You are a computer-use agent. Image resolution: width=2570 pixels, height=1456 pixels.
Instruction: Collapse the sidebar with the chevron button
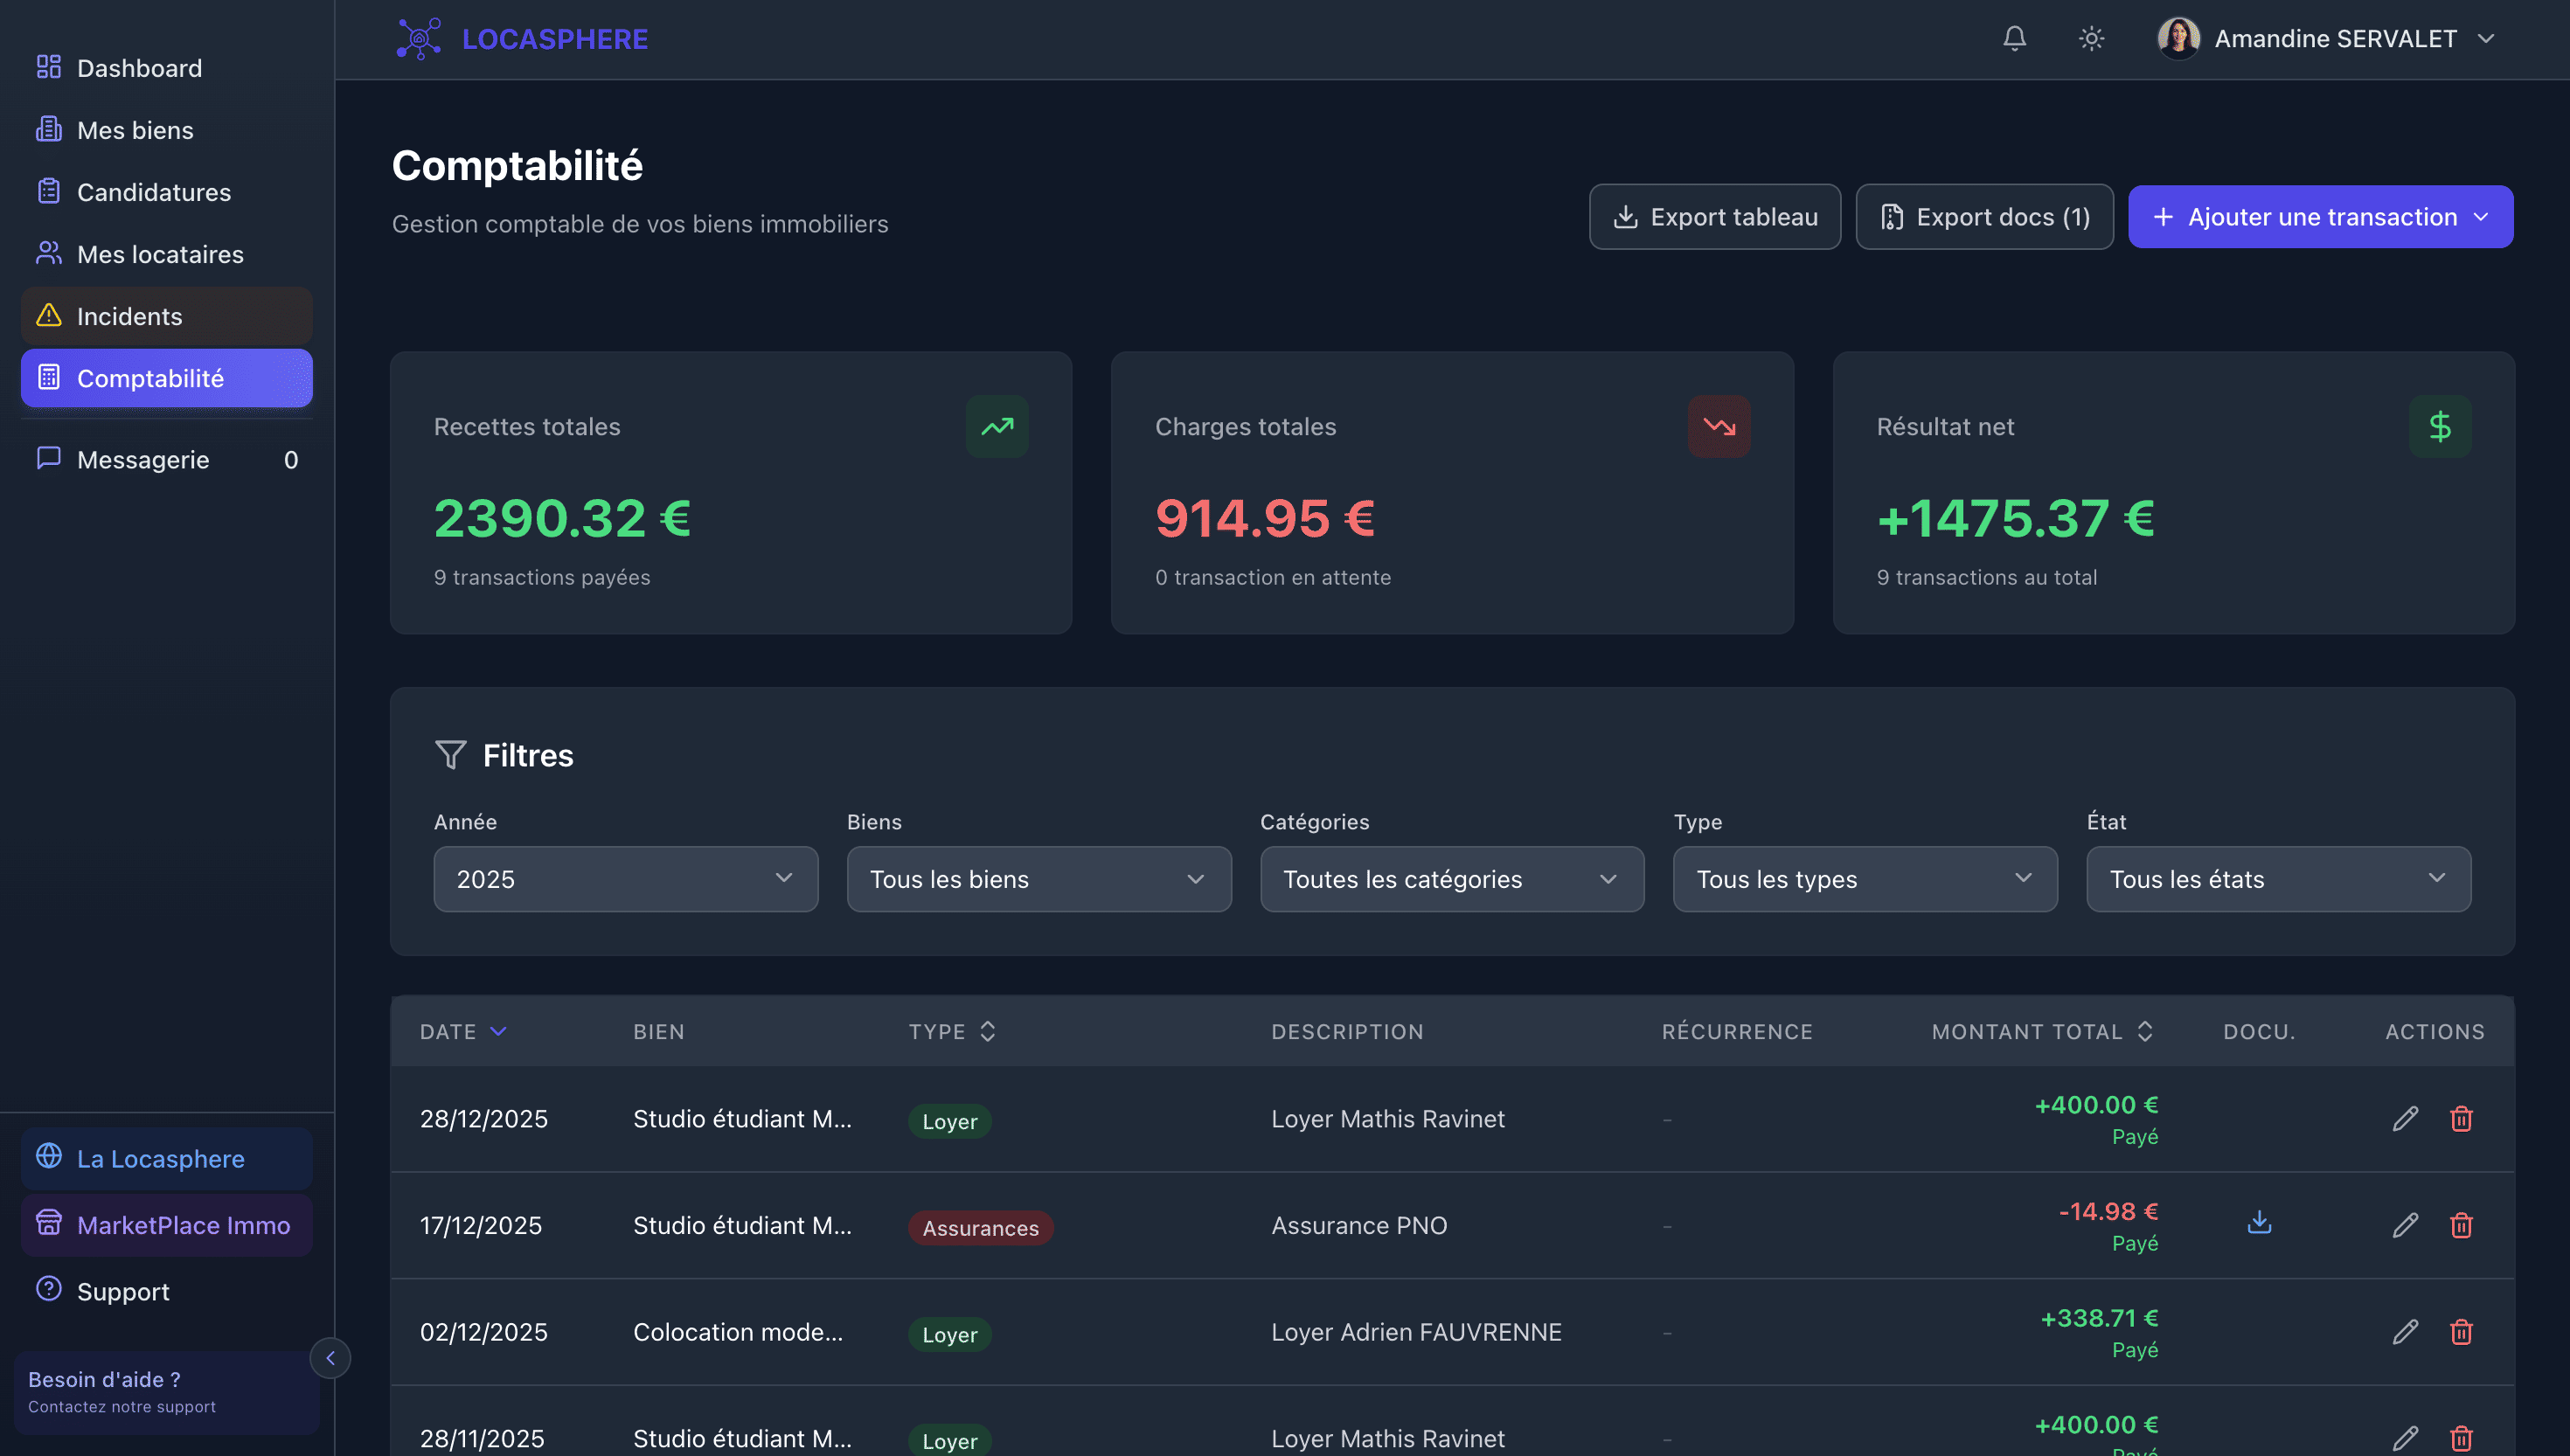pyautogui.click(x=330, y=1358)
